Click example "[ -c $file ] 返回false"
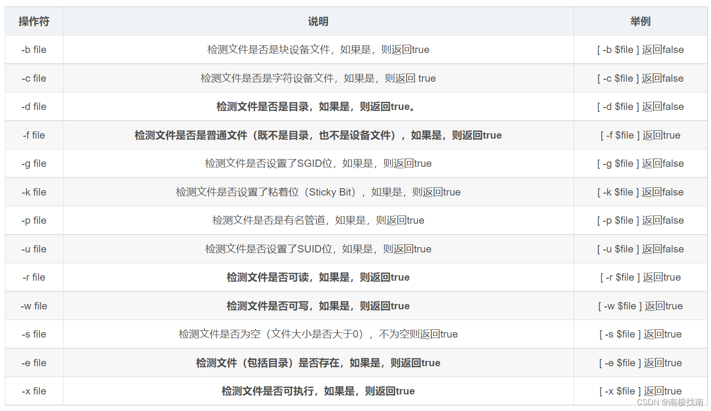Viewport: 711px width, 411px height. [x=640, y=78]
